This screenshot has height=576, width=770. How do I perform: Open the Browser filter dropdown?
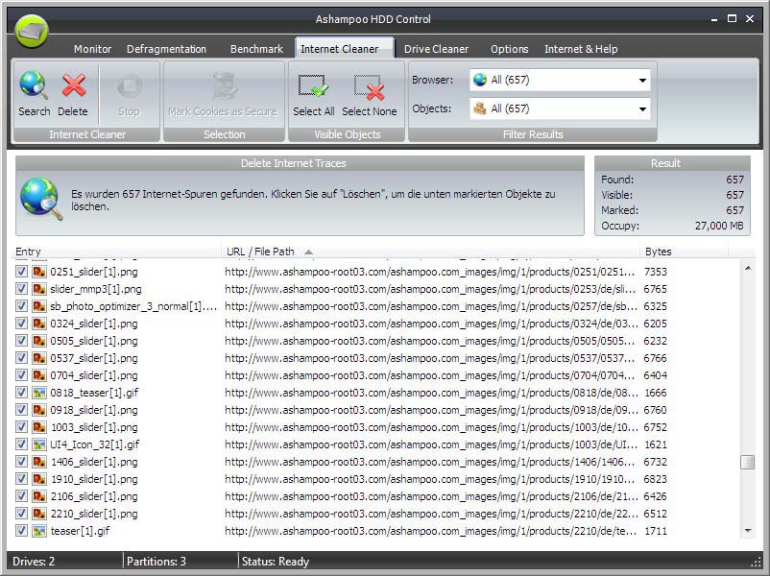tap(560, 80)
